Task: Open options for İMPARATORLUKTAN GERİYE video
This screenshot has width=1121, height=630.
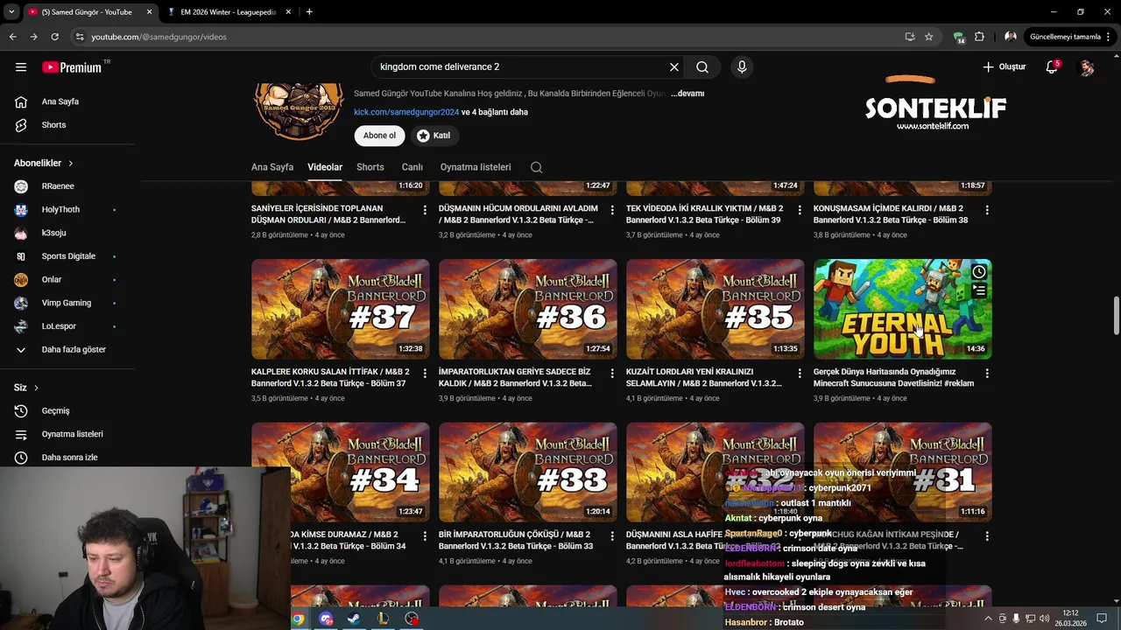Action: coord(612,374)
